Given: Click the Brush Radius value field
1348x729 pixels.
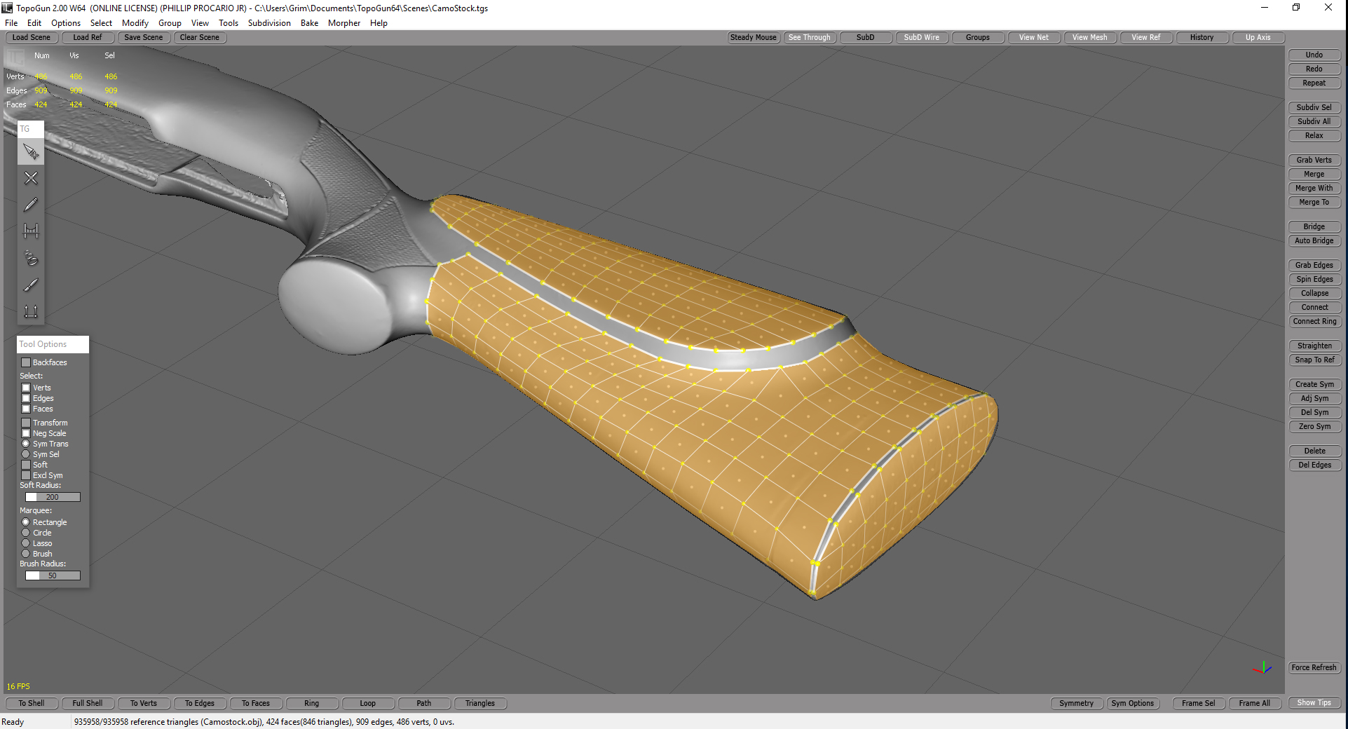Looking at the screenshot, I should click(x=53, y=575).
